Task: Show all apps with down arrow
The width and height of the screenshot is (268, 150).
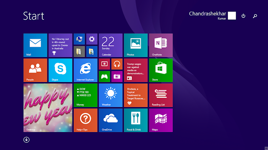Action: point(26,140)
